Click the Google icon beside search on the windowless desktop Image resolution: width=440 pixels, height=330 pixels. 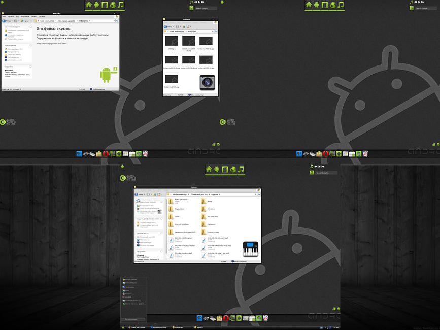click(412, 8)
